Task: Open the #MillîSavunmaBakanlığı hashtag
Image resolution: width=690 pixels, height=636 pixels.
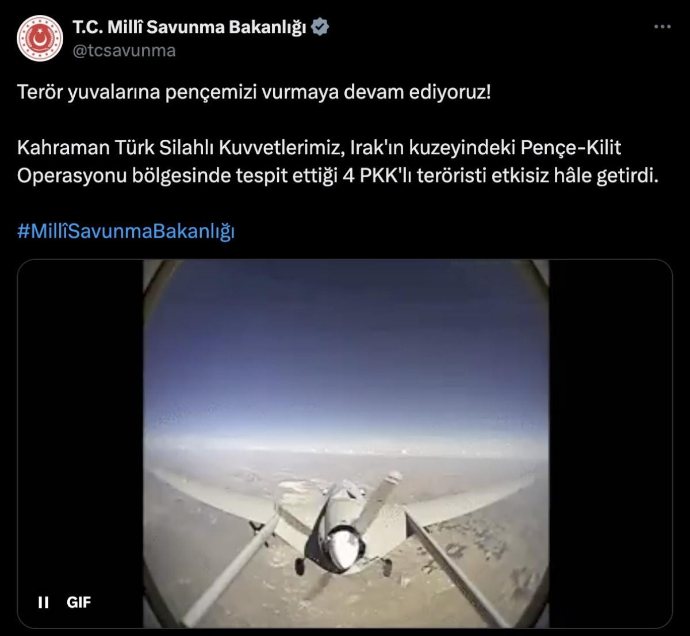Action: point(126,231)
